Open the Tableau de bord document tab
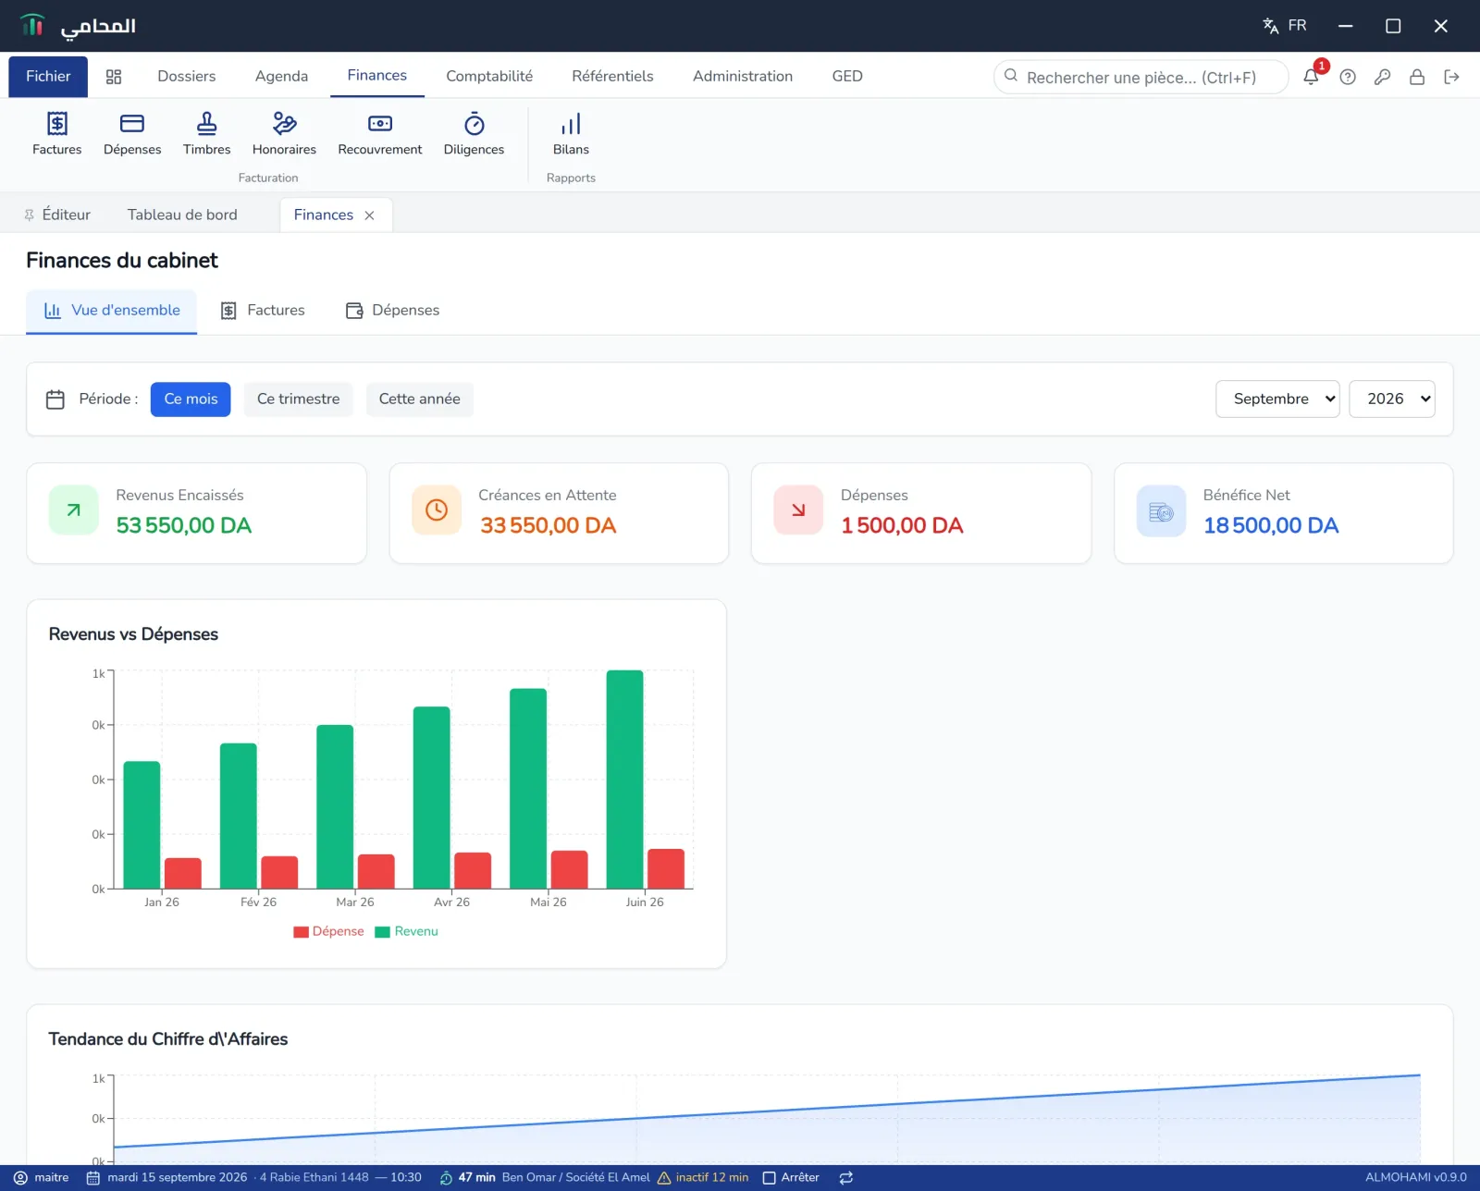The width and height of the screenshot is (1480, 1191). [x=182, y=215]
